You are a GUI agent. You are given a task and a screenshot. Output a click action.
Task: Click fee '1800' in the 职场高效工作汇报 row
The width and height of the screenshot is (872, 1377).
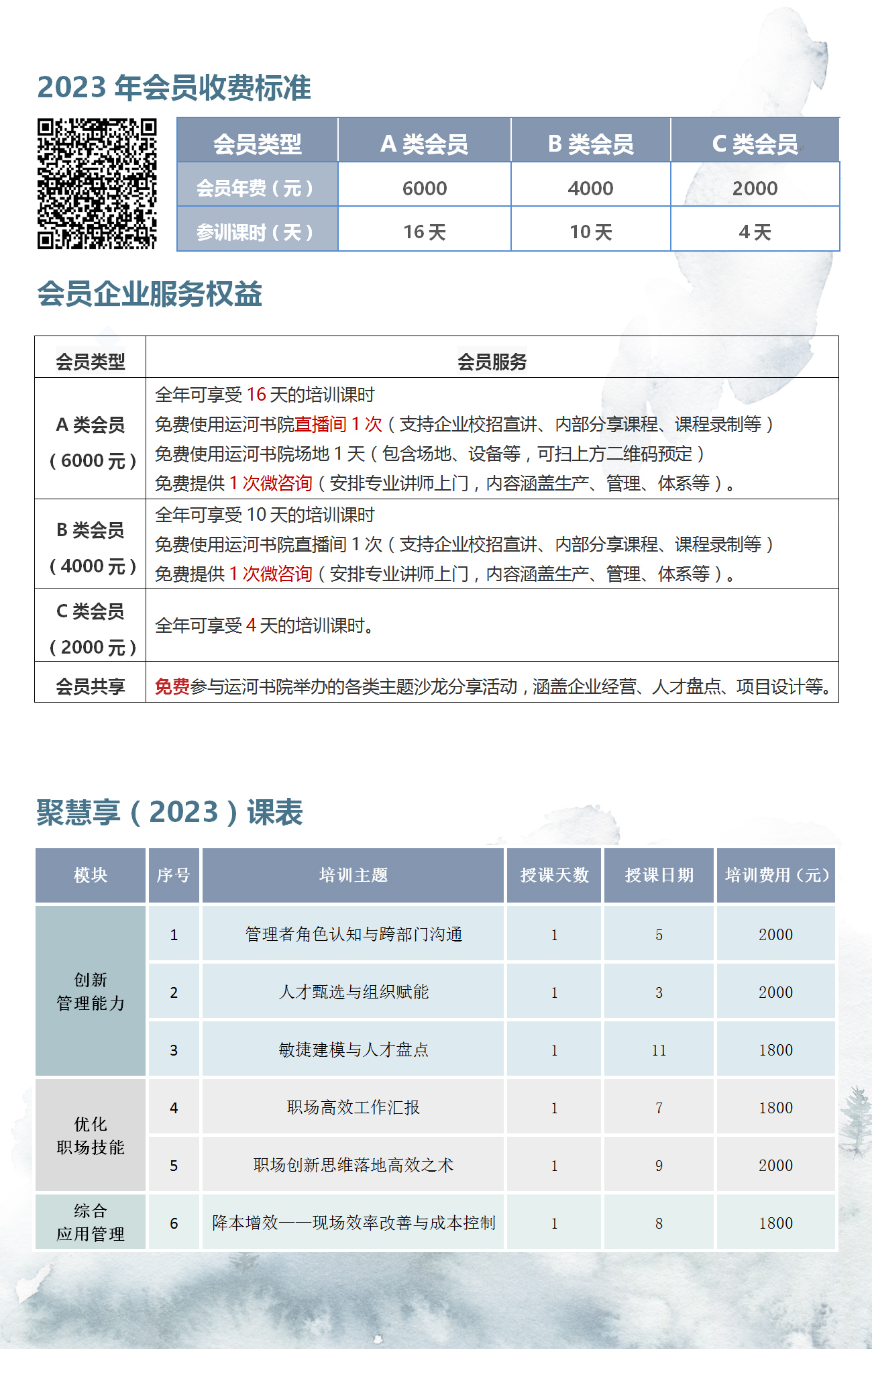776,1108
